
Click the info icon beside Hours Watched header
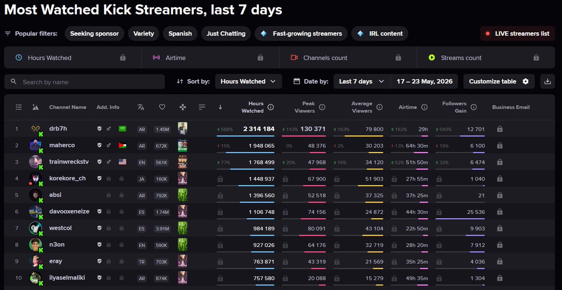271,107
